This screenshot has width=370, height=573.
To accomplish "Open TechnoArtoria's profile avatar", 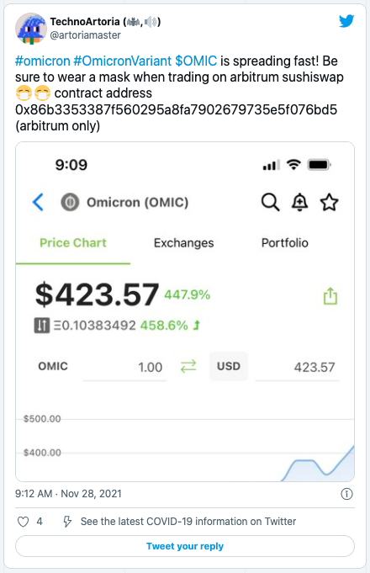I will point(30,29).
